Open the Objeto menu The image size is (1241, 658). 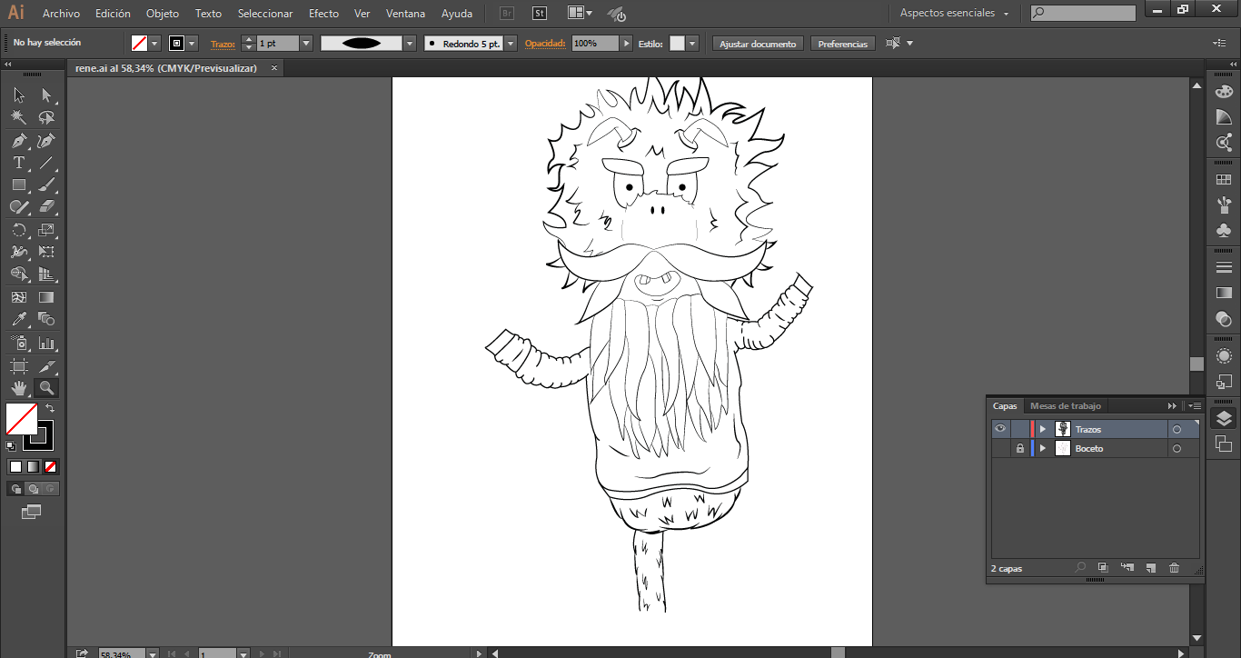click(163, 14)
